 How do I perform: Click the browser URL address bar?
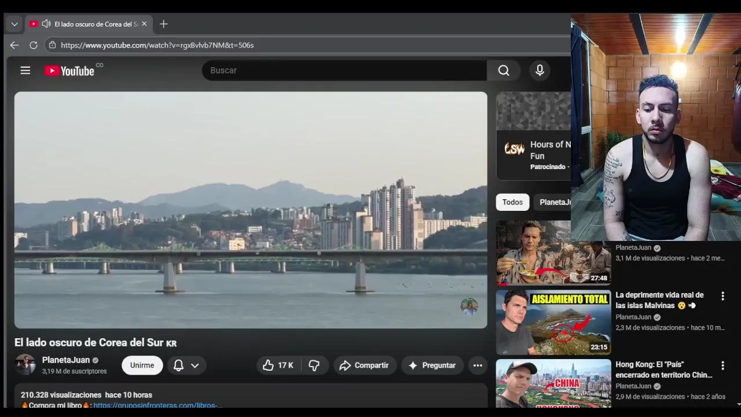click(307, 45)
